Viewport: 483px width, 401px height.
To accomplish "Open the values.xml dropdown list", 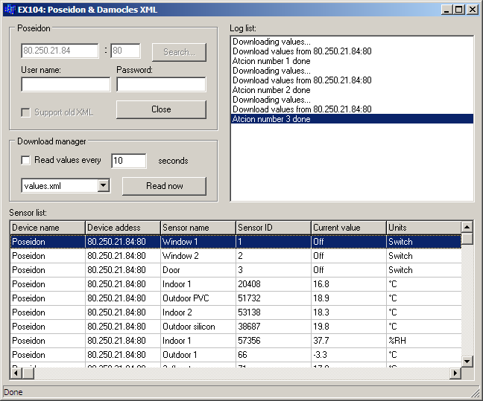I will pos(104,185).
